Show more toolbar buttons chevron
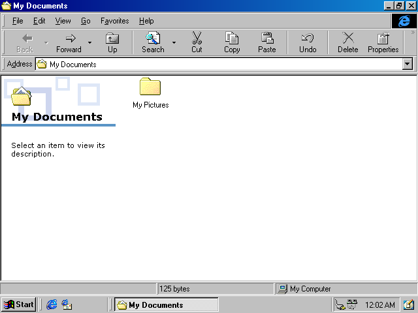Image resolution: width=418 pixels, height=313 pixels. click(x=413, y=33)
